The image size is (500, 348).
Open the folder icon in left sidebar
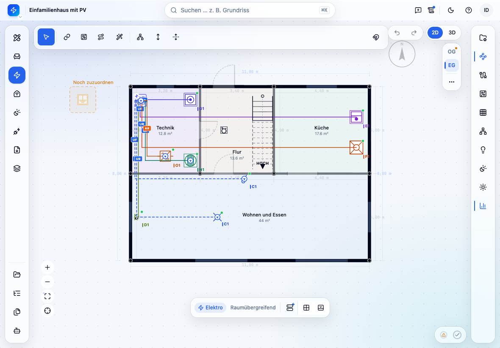coord(17,275)
